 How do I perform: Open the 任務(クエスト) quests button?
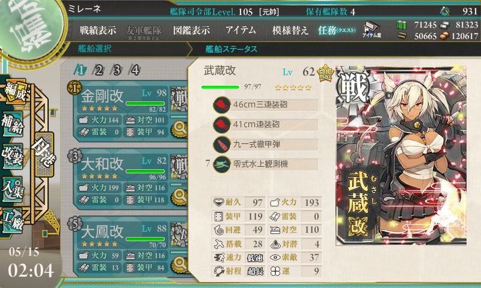337,30
